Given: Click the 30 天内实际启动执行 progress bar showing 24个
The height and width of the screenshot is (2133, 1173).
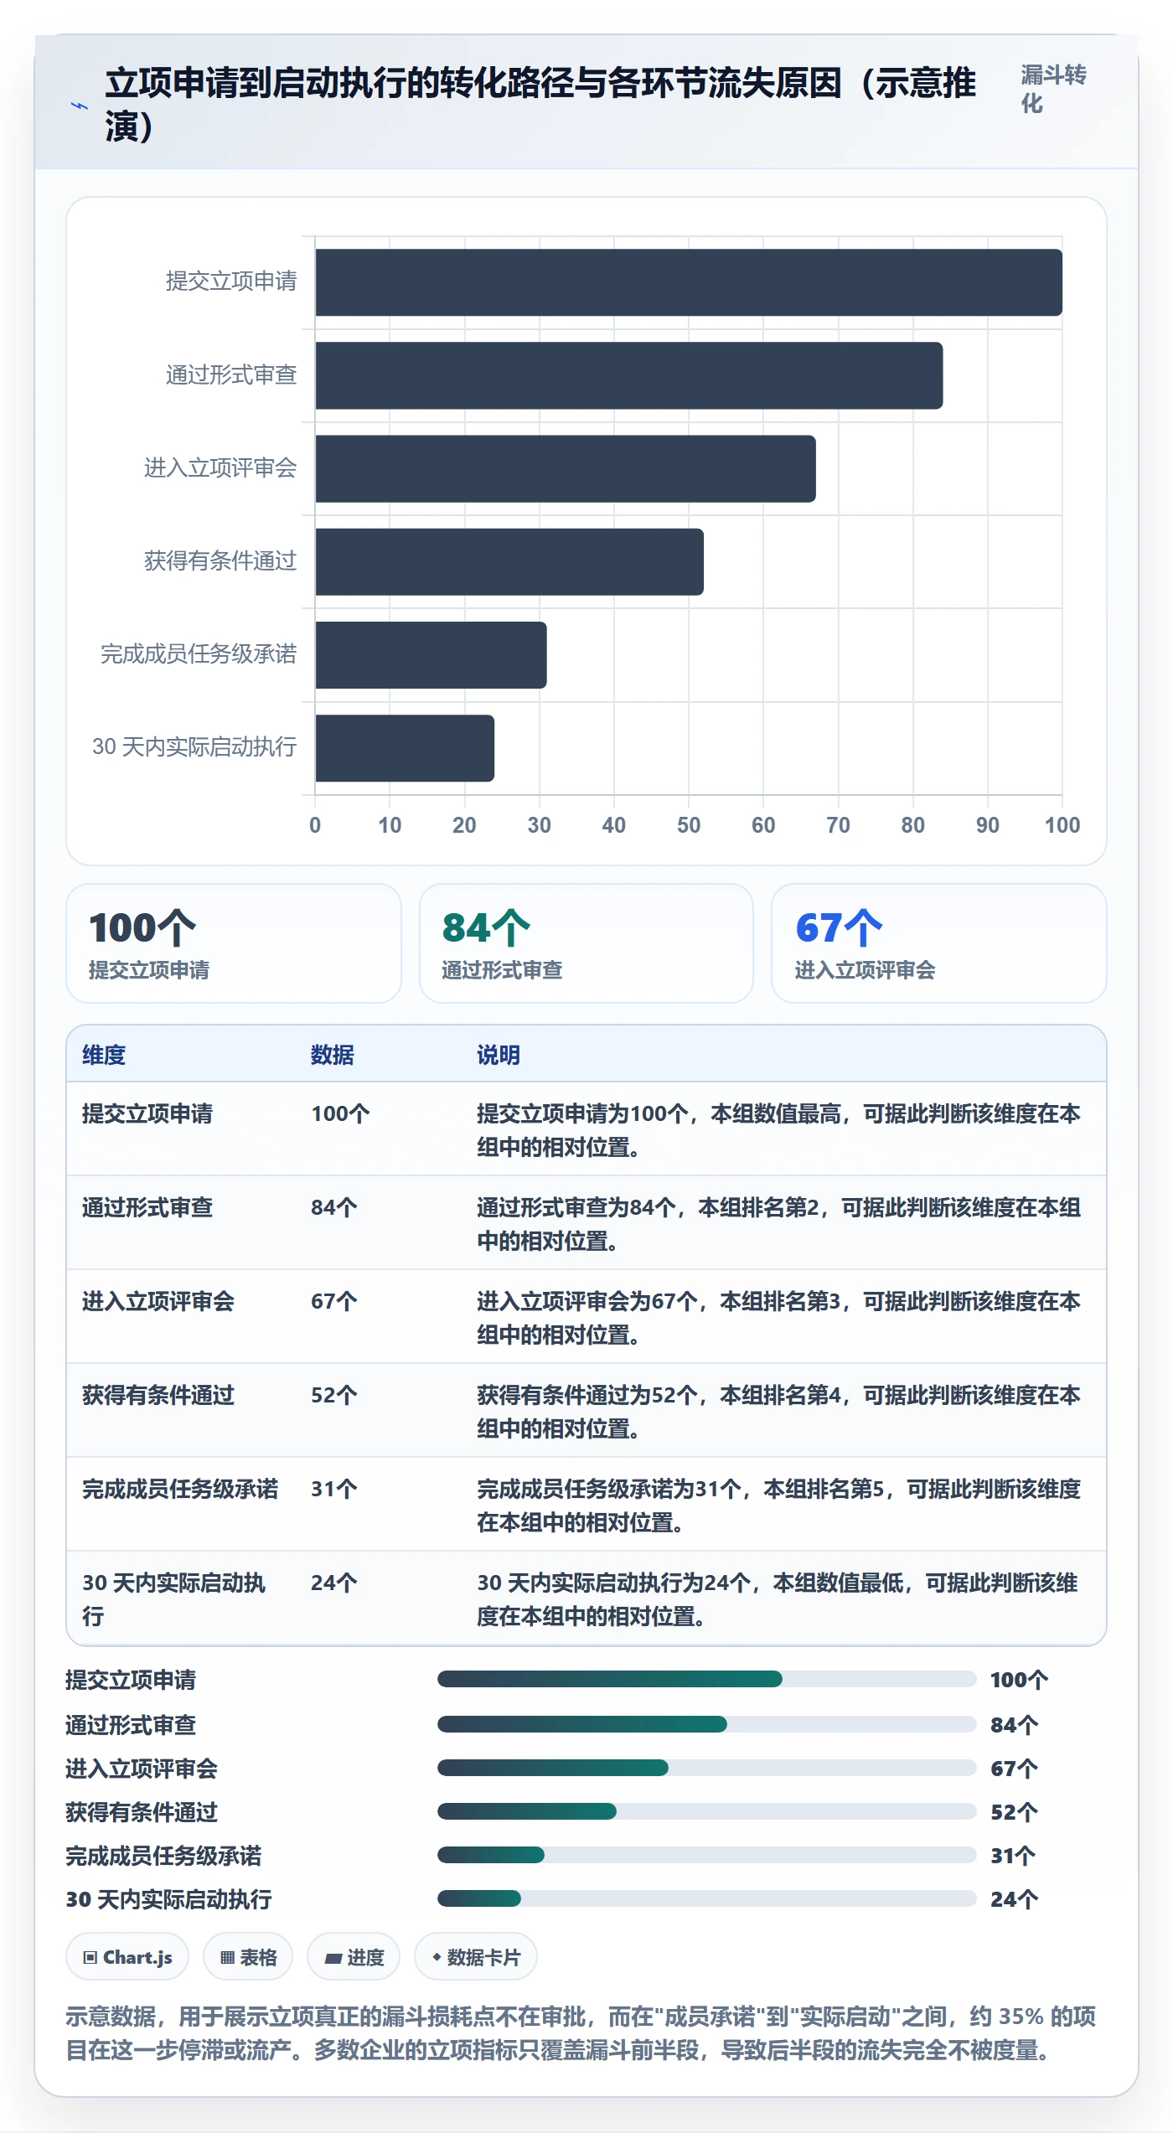Looking at the screenshot, I should point(707,1898).
